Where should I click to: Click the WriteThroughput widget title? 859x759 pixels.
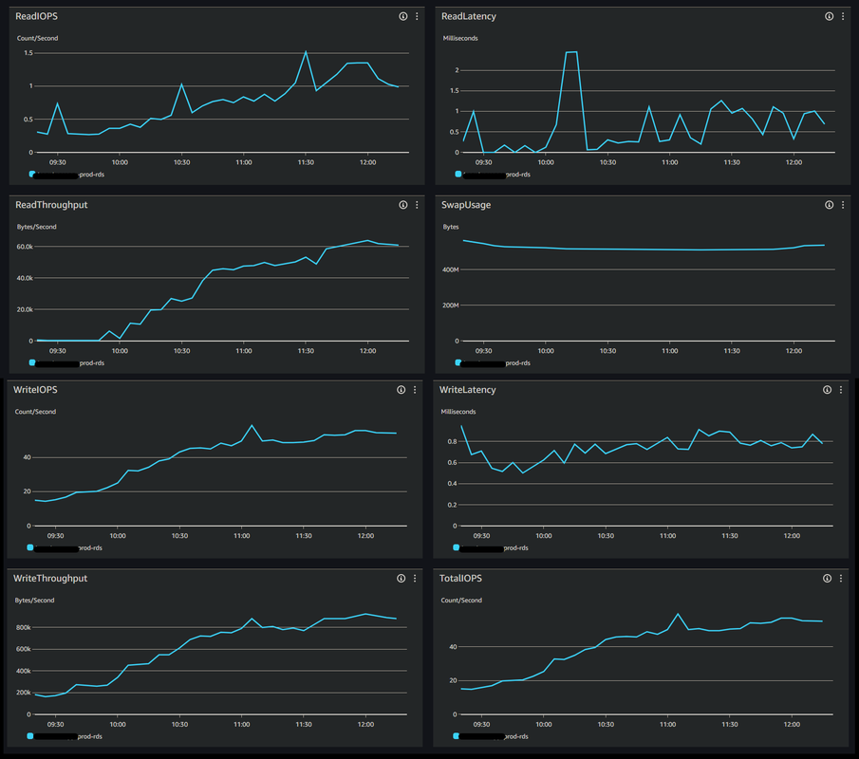50,579
